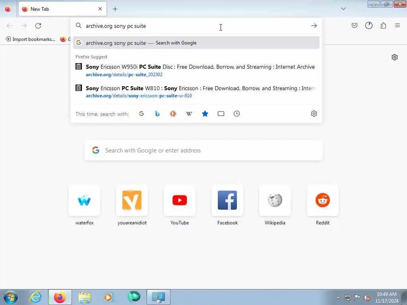Screen dimensions: 407x305
Task: Search this time with Bing icon
Action: pyautogui.click(x=157, y=114)
